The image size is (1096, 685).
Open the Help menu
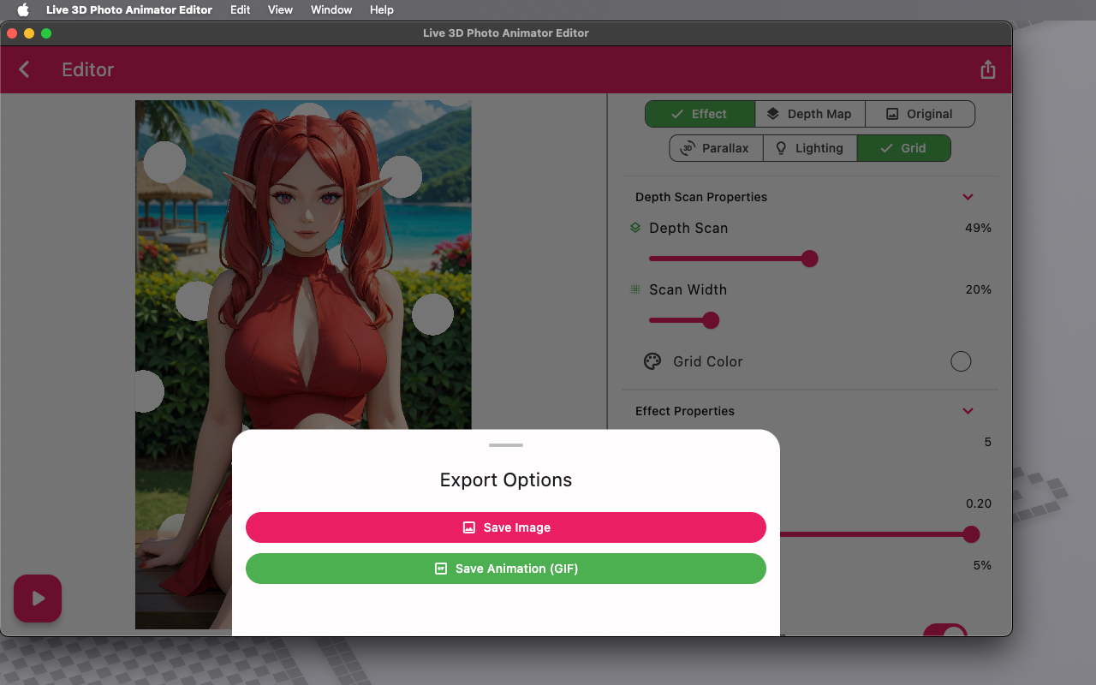pos(382,9)
